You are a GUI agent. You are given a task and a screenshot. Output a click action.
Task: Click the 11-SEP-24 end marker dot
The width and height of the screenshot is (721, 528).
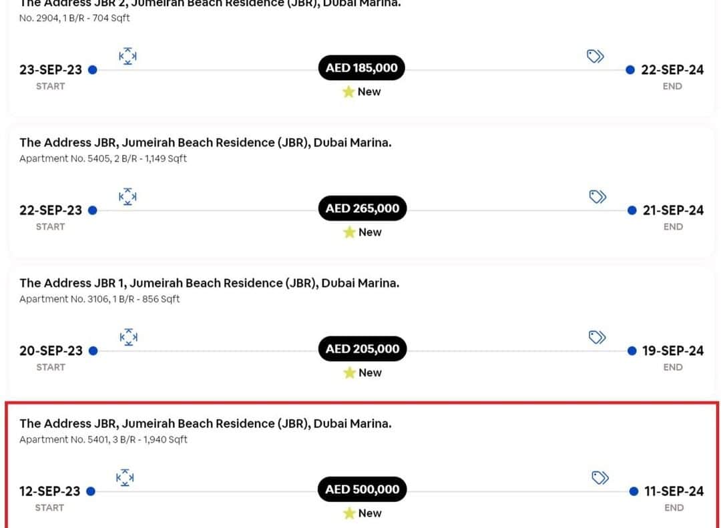[634, 491]
